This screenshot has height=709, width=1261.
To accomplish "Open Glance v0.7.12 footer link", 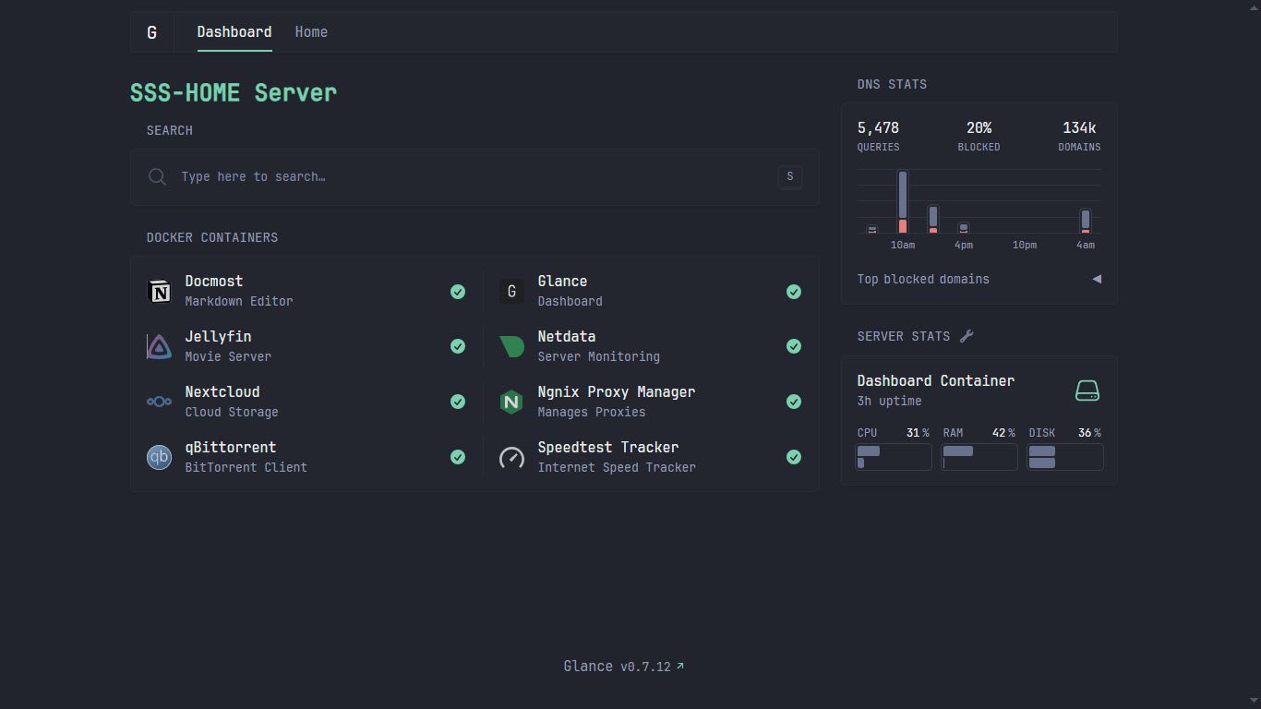I will coord(624,667).
